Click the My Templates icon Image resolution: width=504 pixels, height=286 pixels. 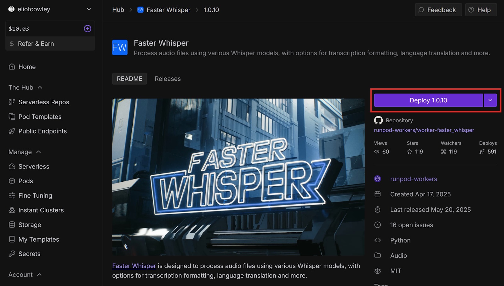coord(12,239)
